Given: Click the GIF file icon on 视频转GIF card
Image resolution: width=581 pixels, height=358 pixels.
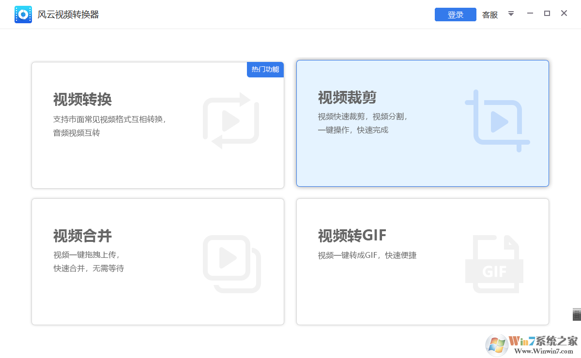Looking at the screenshot, I should pos(494,263).
